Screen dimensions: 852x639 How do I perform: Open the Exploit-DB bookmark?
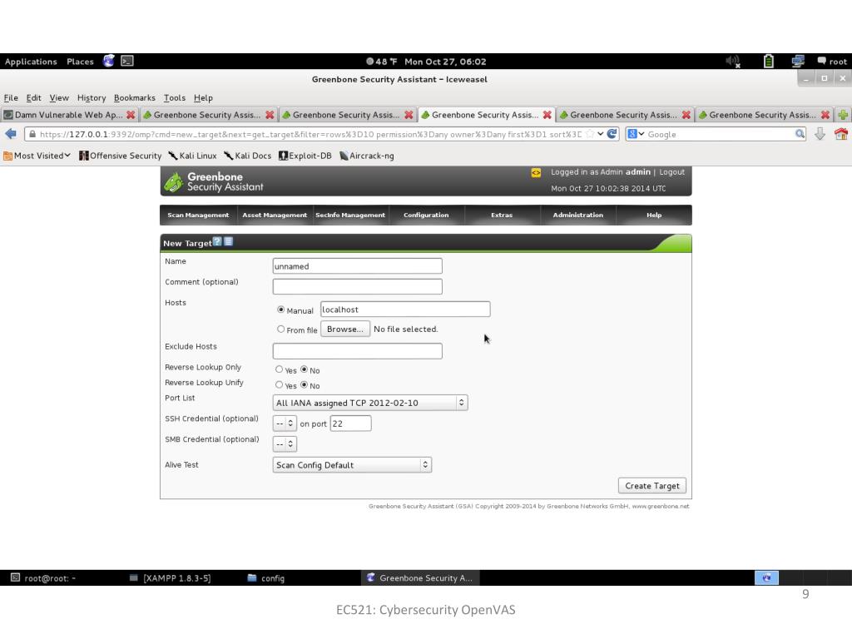[x=305, y=156]
